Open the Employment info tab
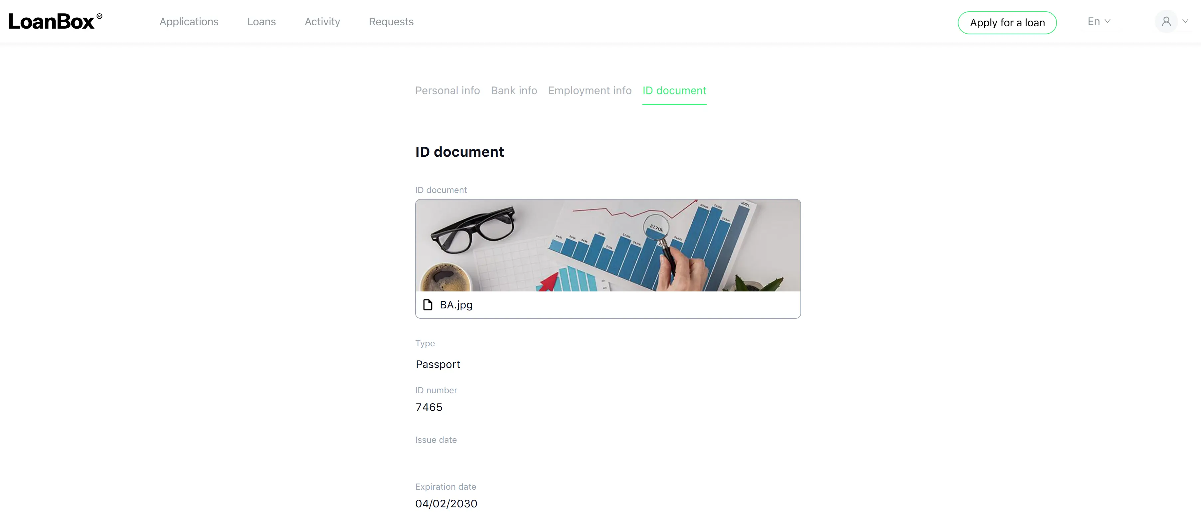Image resolution: width=1201 pixels, height=518 pixels. [x=589, y=90]
